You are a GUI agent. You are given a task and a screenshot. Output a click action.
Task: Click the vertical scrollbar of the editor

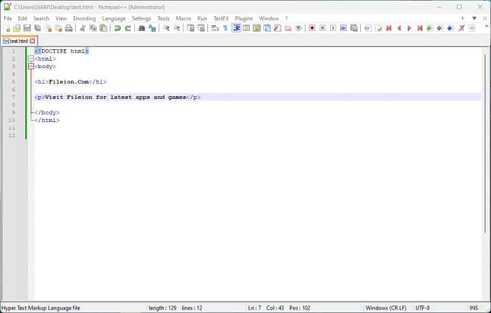[x=485, y=143]
